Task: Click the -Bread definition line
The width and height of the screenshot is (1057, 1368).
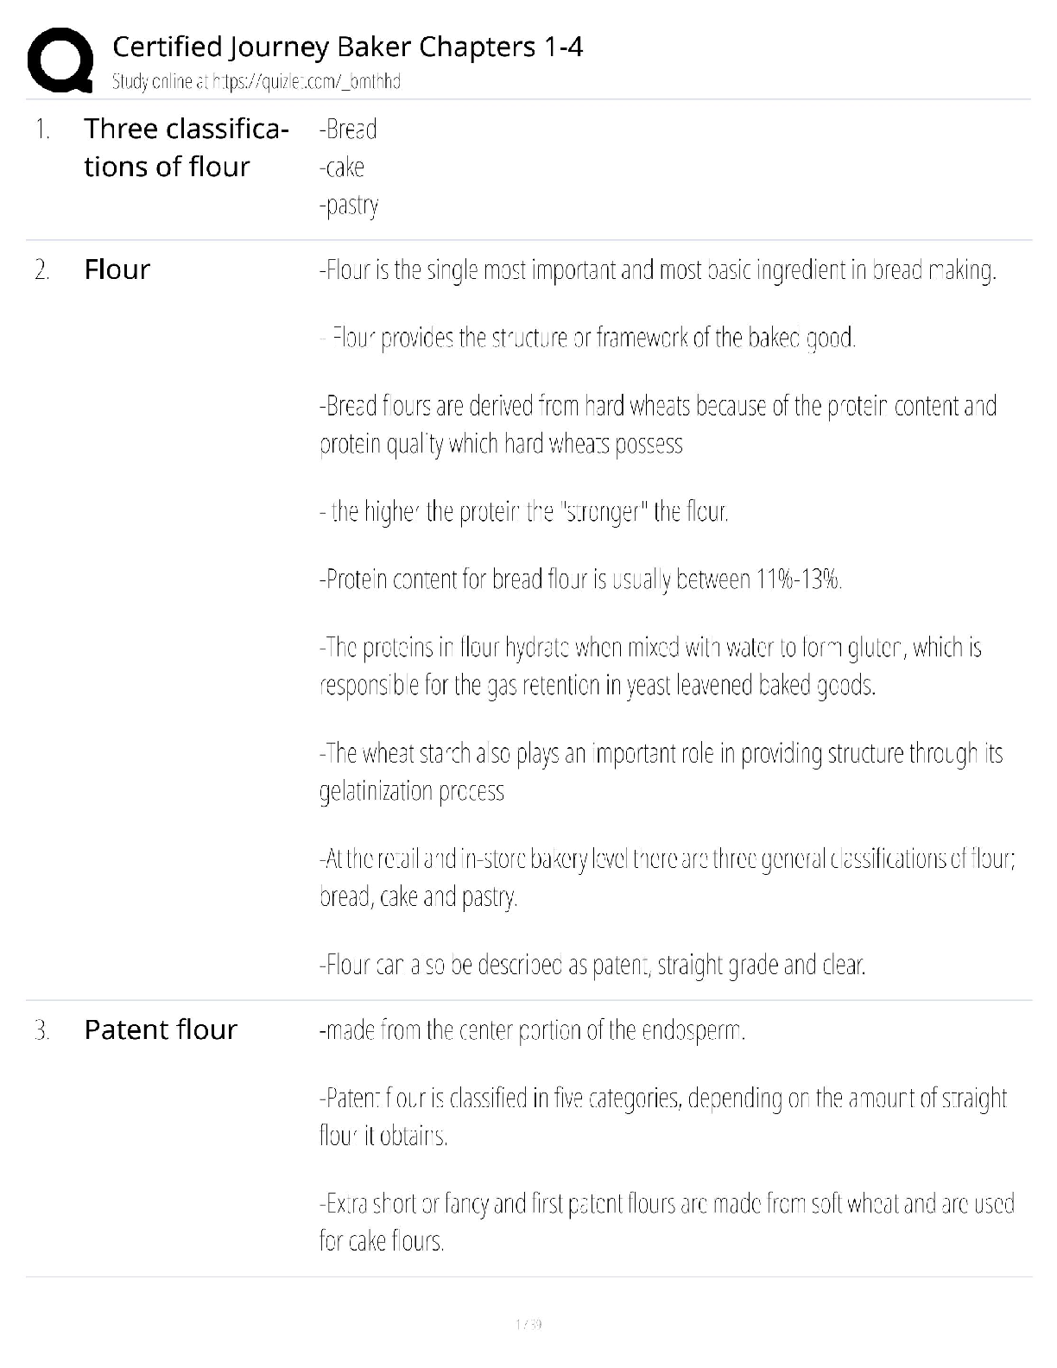Action: coord(348,130)
